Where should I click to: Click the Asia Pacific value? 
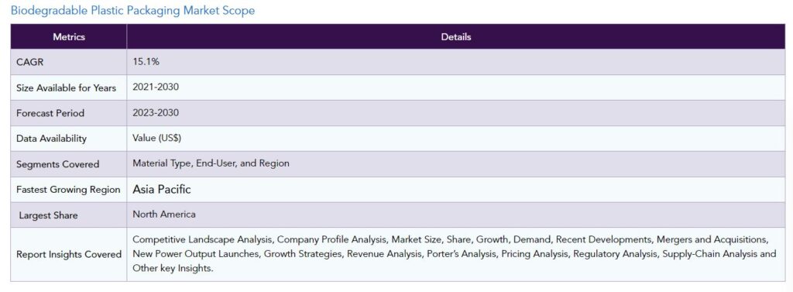[162, 190]
